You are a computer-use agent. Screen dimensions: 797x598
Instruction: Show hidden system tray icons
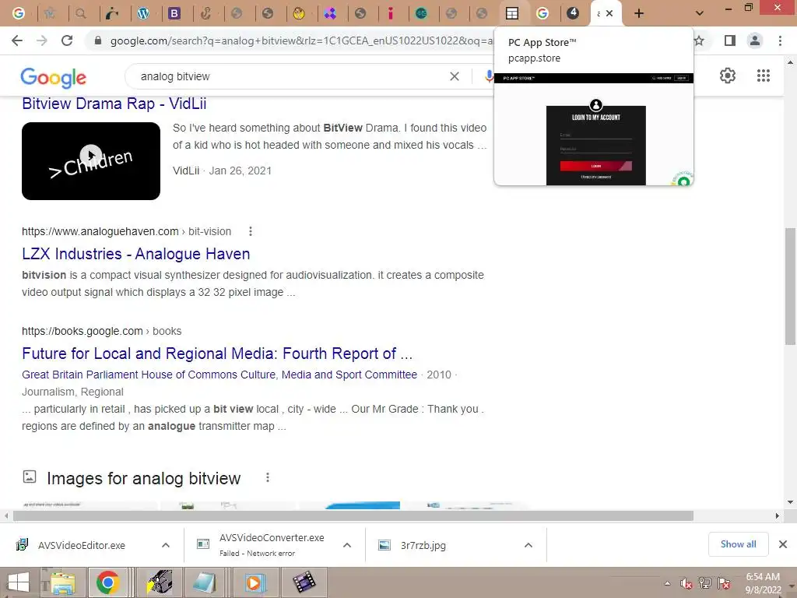tap(667, 583)
